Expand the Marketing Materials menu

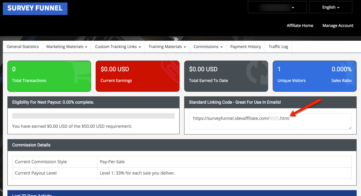click(x=66, y=47)
